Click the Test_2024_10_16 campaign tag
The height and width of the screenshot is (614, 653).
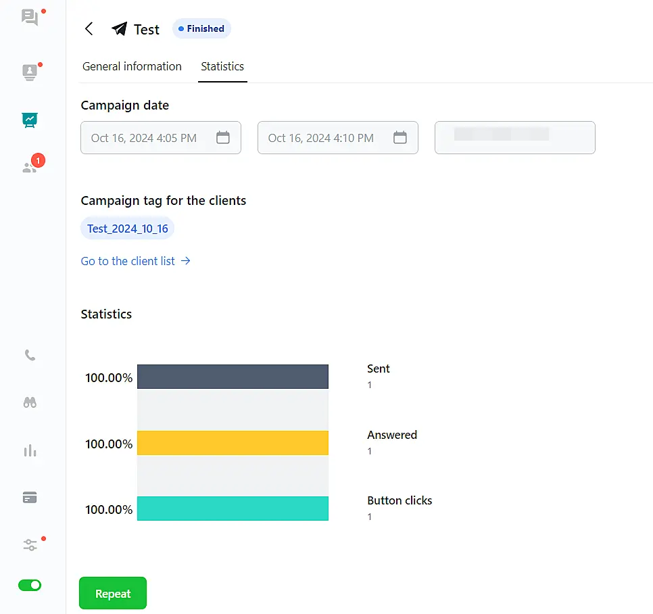tap(128, 229)
